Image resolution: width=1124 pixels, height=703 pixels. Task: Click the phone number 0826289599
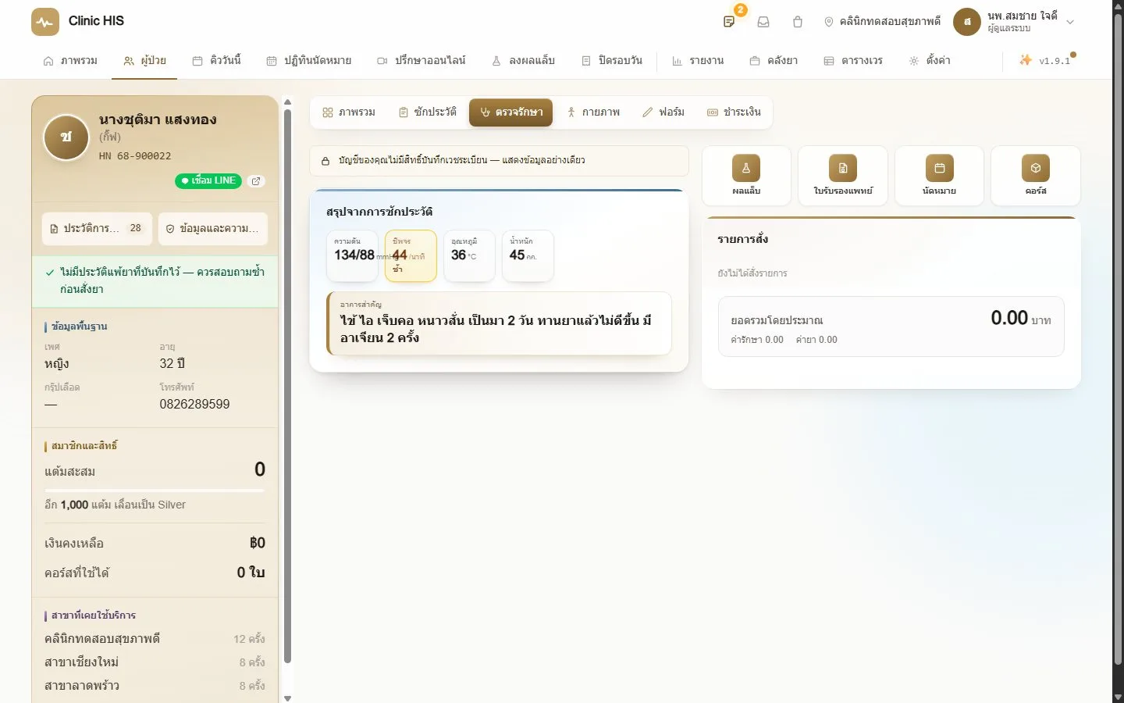[194, 405]
